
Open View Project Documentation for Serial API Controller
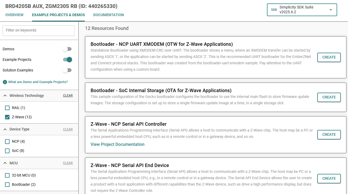117,144
